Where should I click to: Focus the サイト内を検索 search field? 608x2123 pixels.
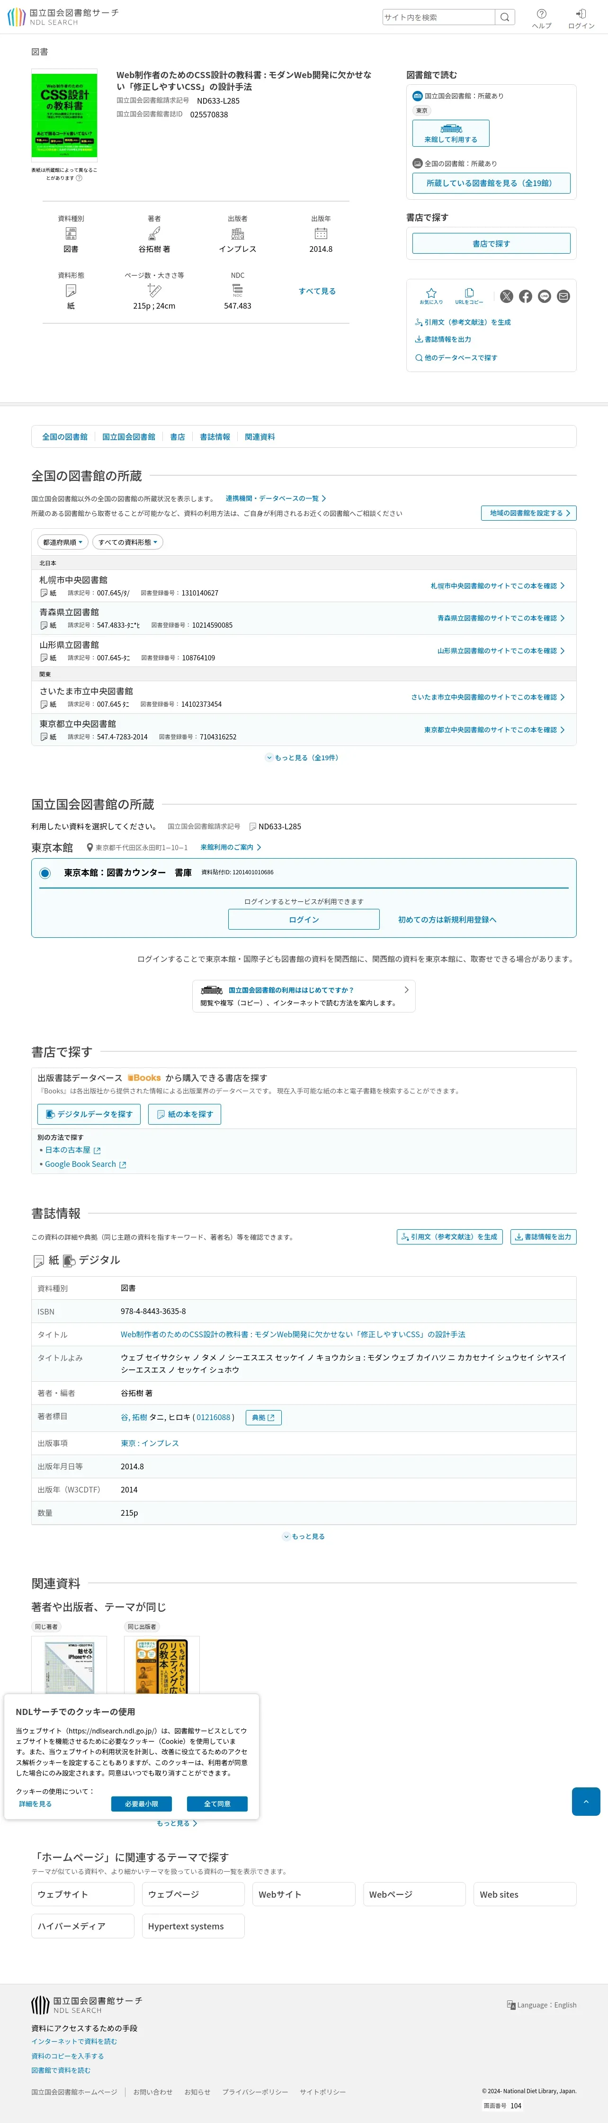pyautogui.click(x=439, y=18)
